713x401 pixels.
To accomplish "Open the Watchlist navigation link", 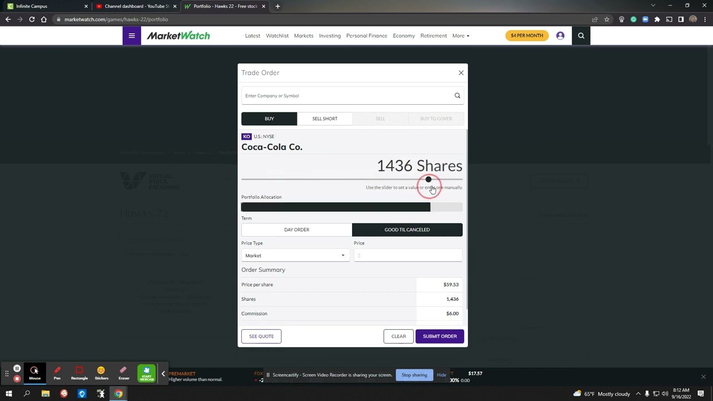I will click(277, 36).
